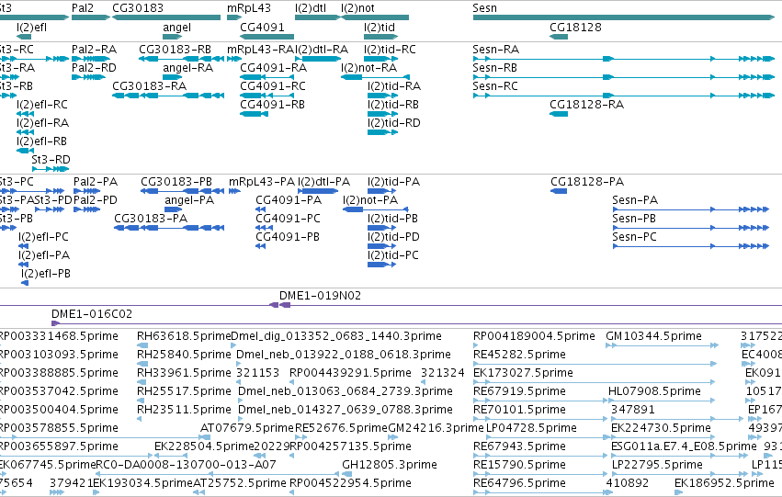
Task: Click EST RP003537042.5prime
Action: (x=60, y=391)
